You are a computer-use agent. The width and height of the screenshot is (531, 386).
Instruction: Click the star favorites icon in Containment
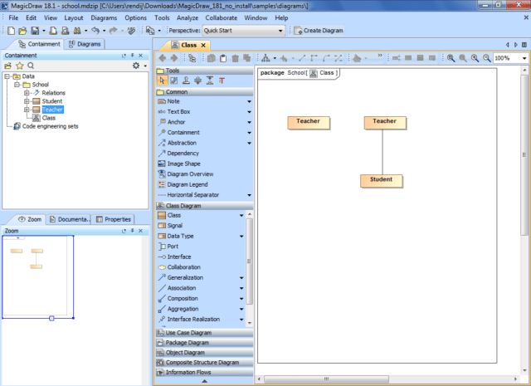point(20,66)
